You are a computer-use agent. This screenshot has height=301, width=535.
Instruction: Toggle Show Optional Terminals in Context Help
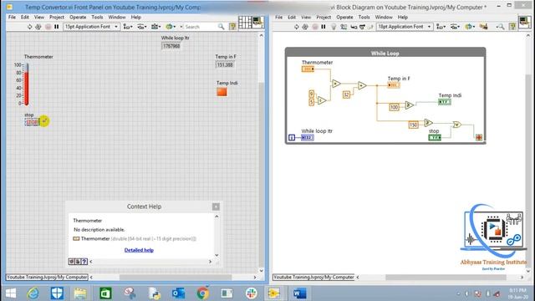[71, 262]
